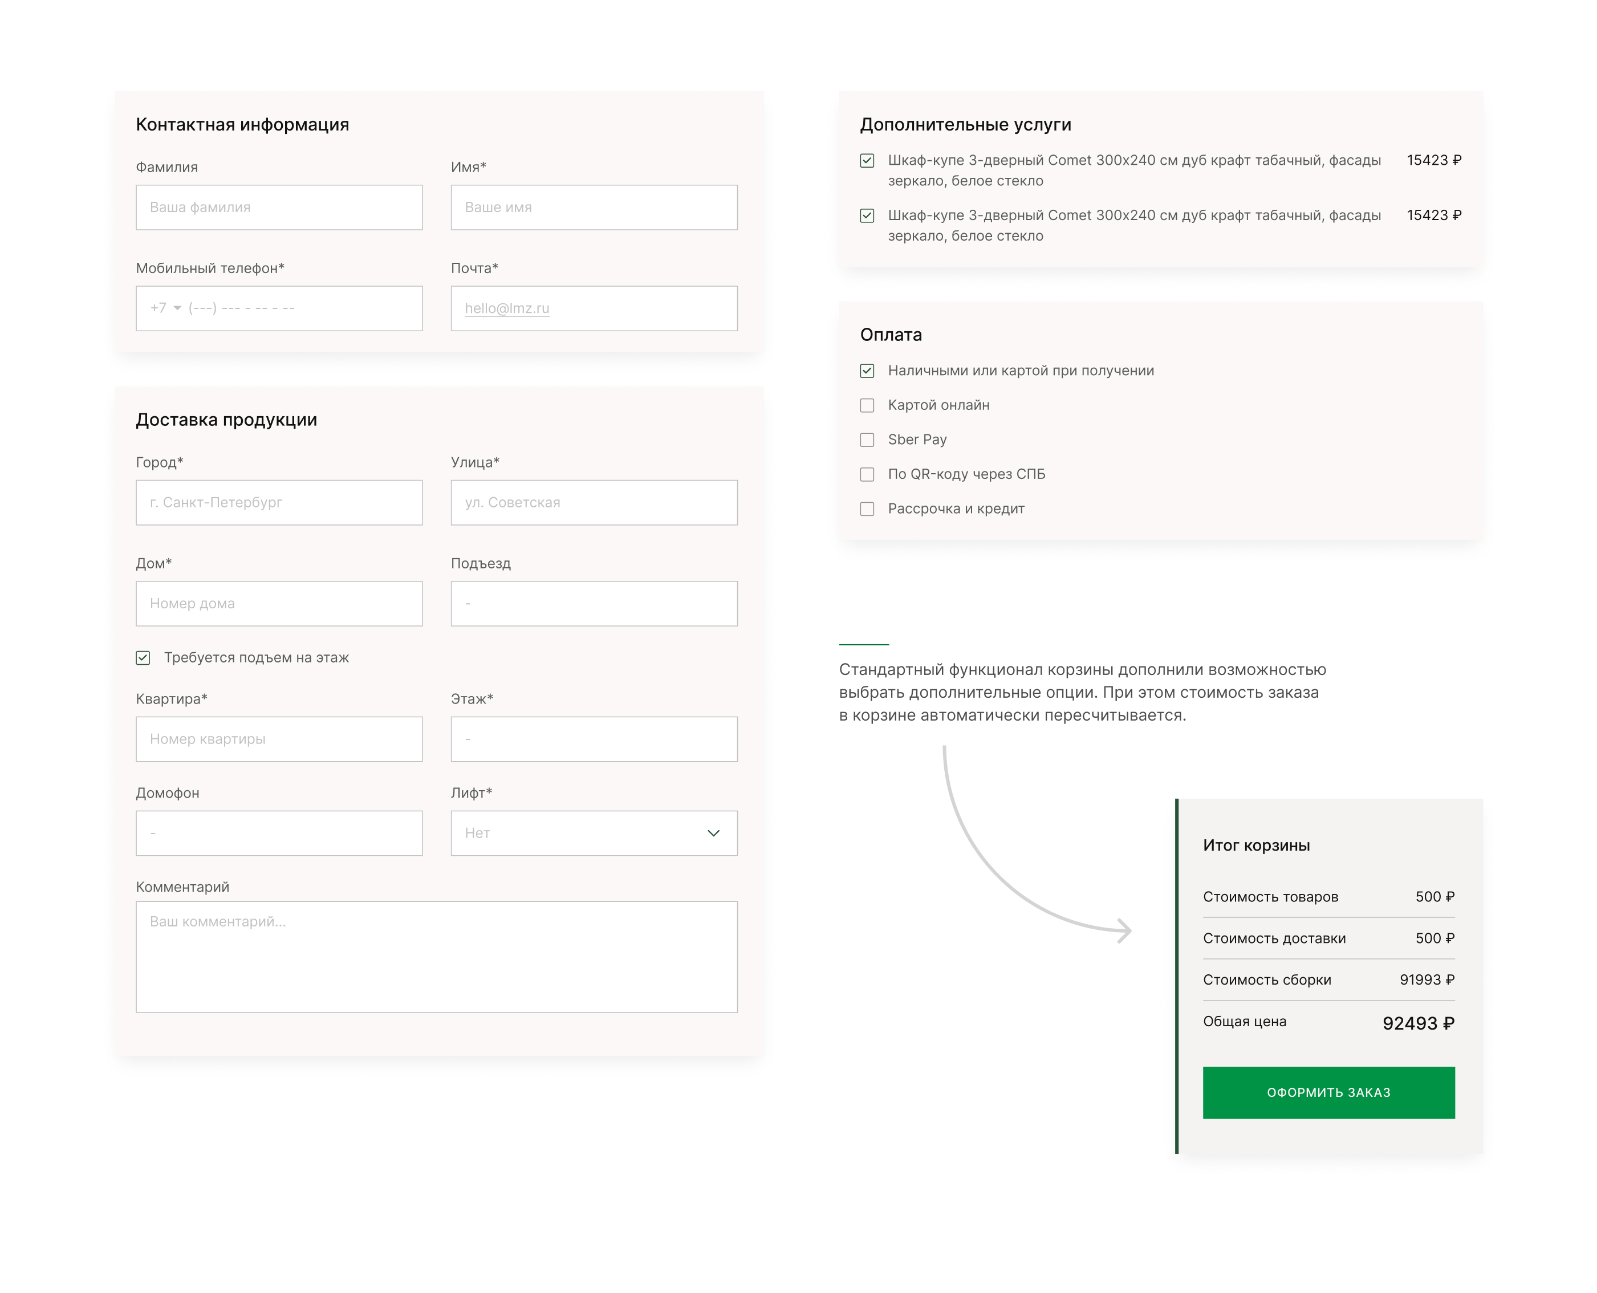Uncheck Наличными или картой при получении
1597x1293 pixels.
866,370
